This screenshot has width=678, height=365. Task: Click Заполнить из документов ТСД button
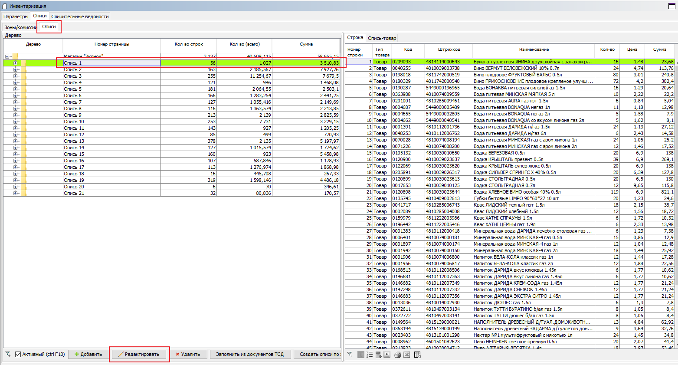pyautogui.click(x=250, y=354)
